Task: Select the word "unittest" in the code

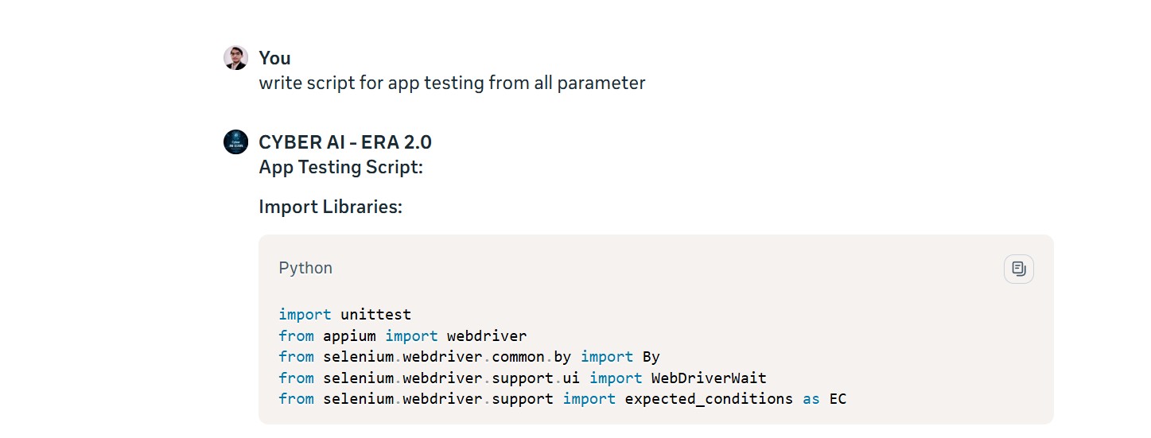Action: coord(375,315)
